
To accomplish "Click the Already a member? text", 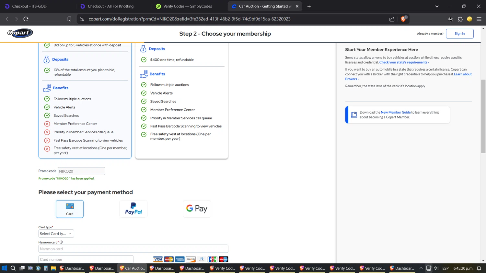I will [x=430, y=34].
